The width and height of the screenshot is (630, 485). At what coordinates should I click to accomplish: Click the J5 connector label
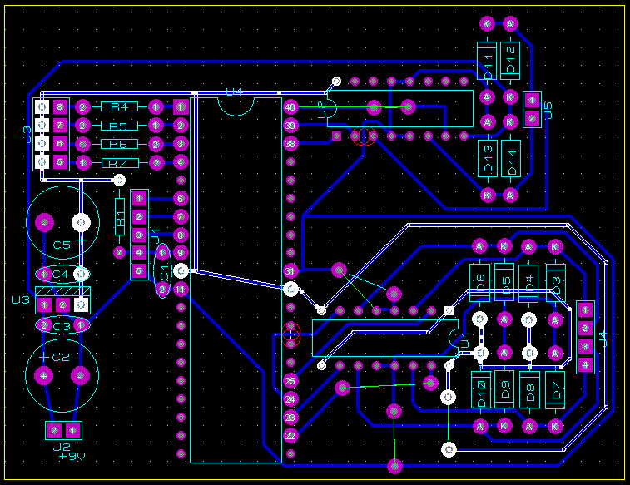[x=548, y=111]
